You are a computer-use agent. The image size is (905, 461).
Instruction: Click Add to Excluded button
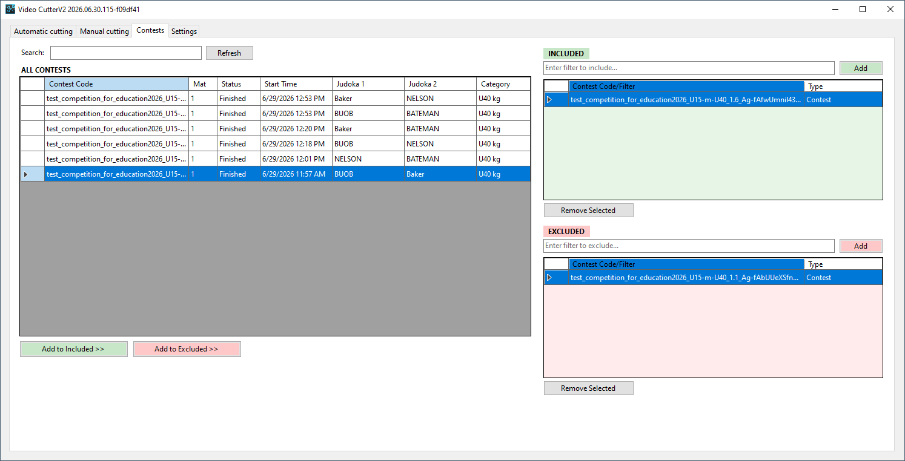(x=187, y=349)
